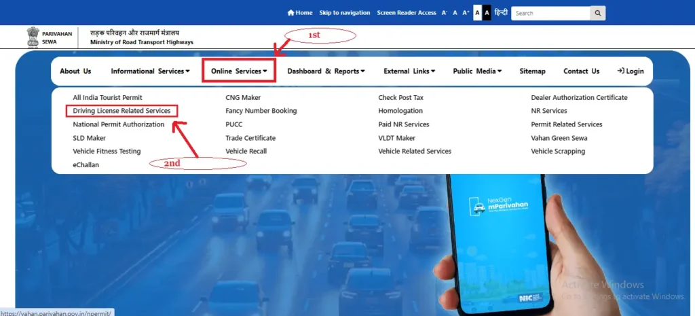Image resolution: width=695 pixels, height=316 pixels.
Task: Switch language to Hindi (हिन्दी)
Action: 500,13
